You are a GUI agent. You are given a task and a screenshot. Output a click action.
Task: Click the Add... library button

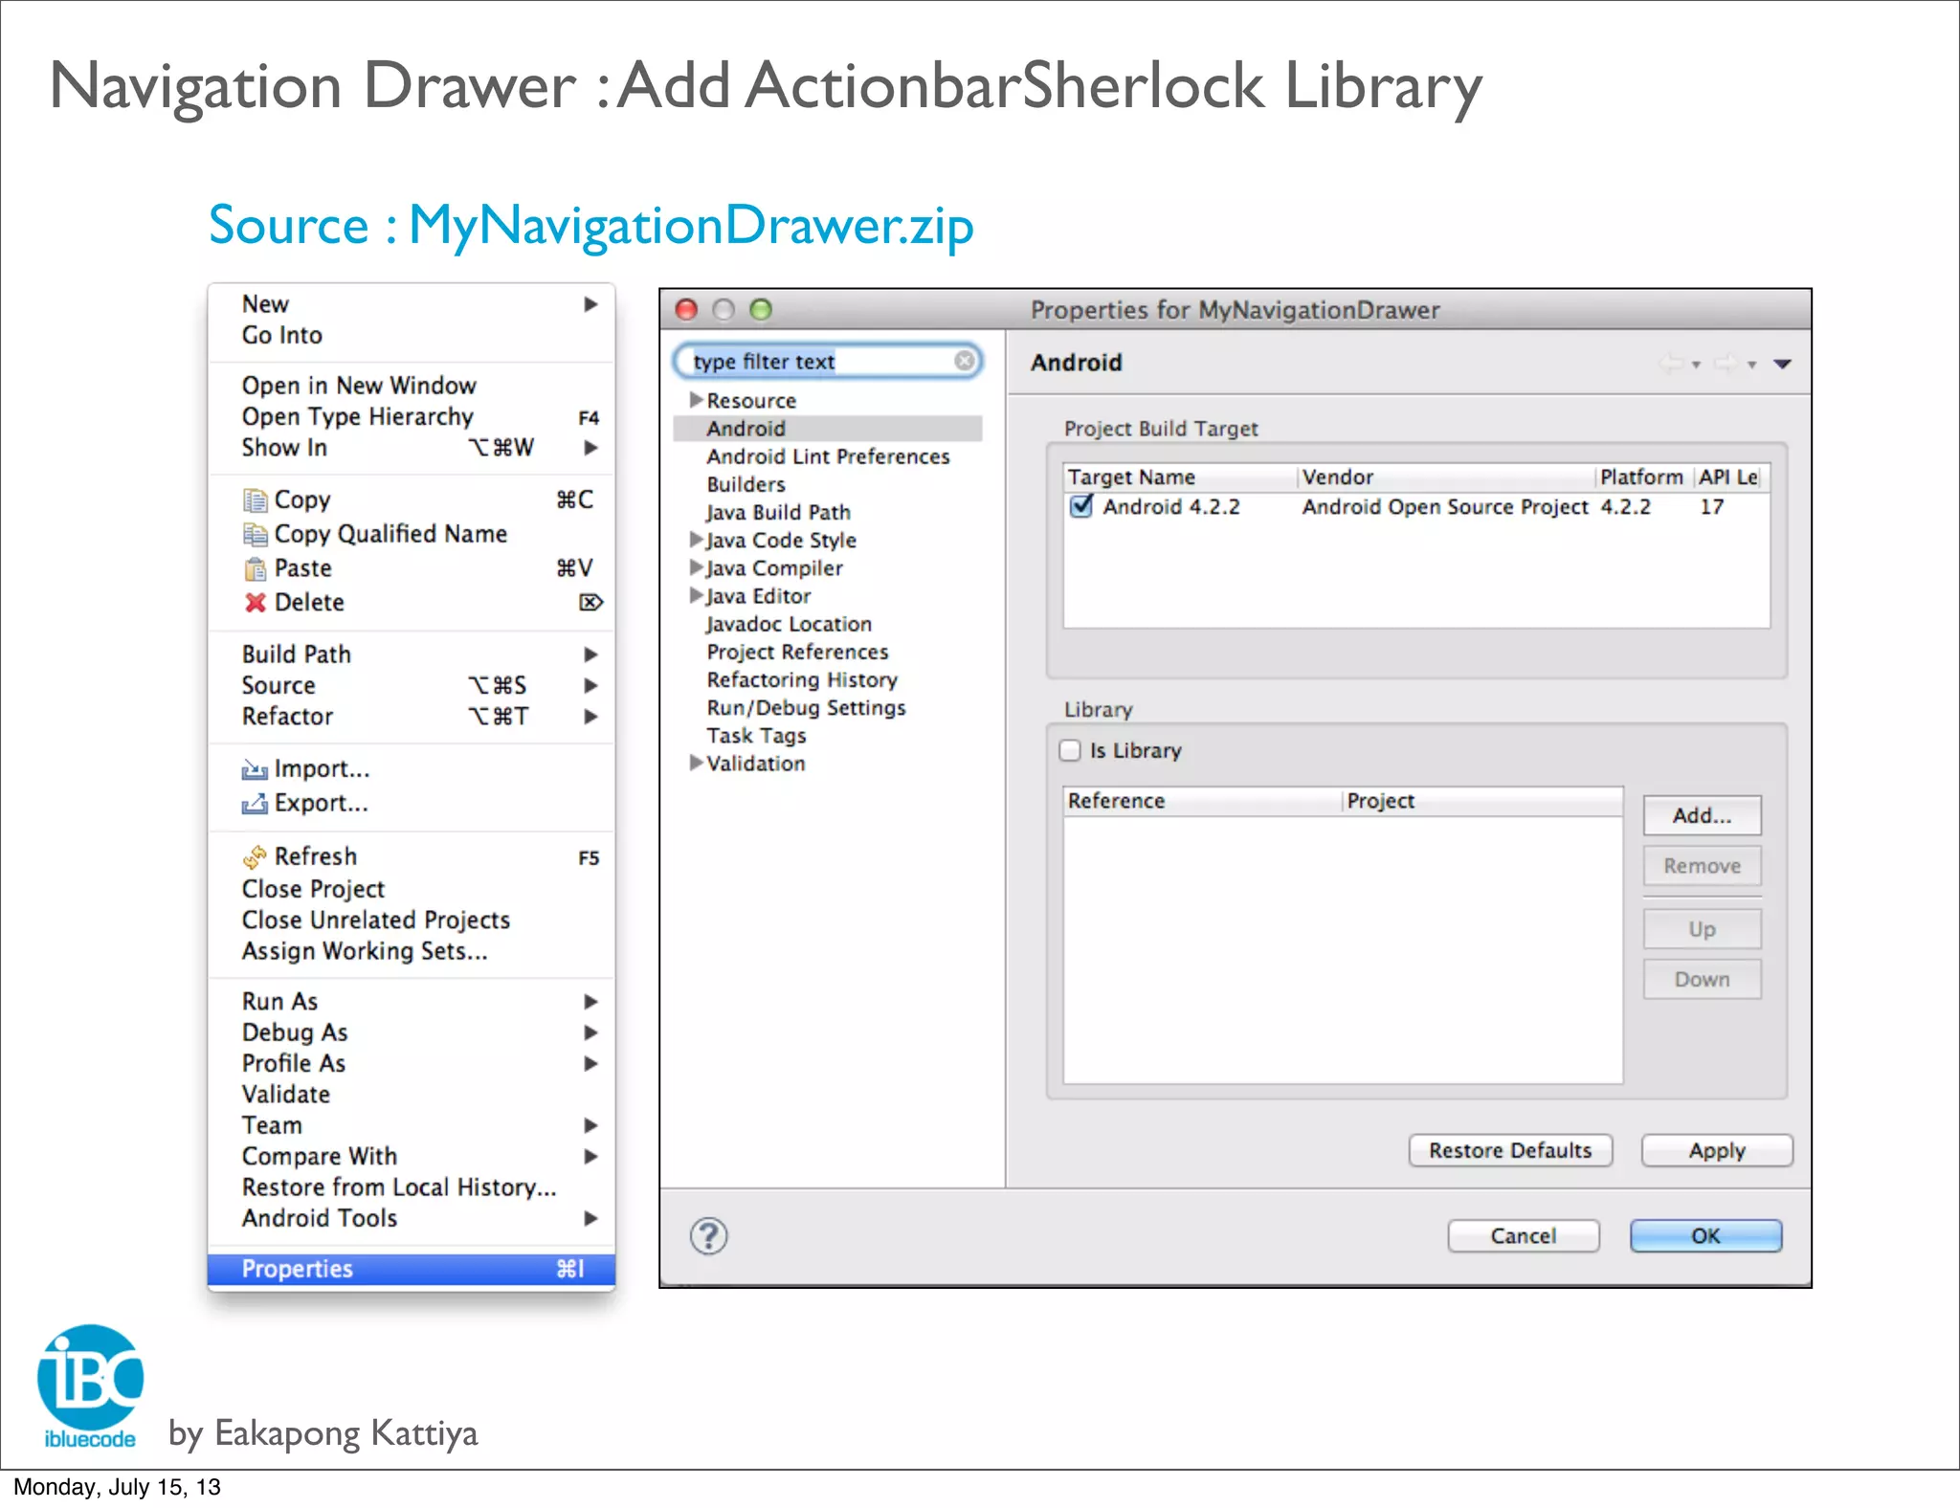[1702, 815]
